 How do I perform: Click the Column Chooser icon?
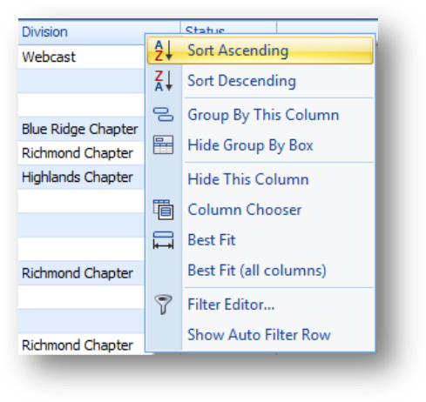coord(163,210)
